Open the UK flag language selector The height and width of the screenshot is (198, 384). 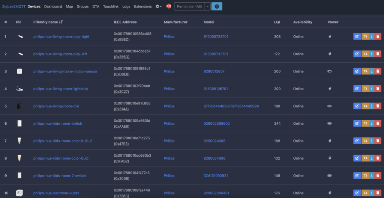[x=169, y=6]
